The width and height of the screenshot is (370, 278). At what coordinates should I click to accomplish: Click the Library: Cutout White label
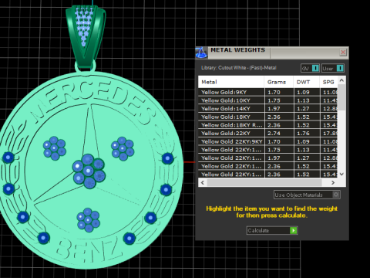pyautogui.click(x=239, y=68)
